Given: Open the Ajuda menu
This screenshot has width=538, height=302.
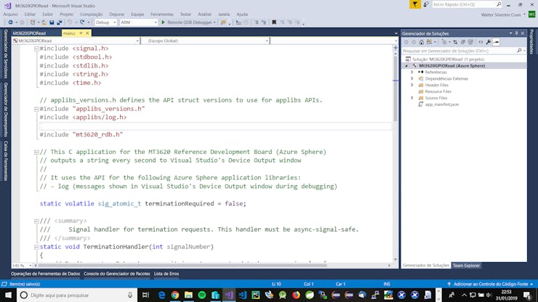Looking at the screenshot, I should point(242,15).
